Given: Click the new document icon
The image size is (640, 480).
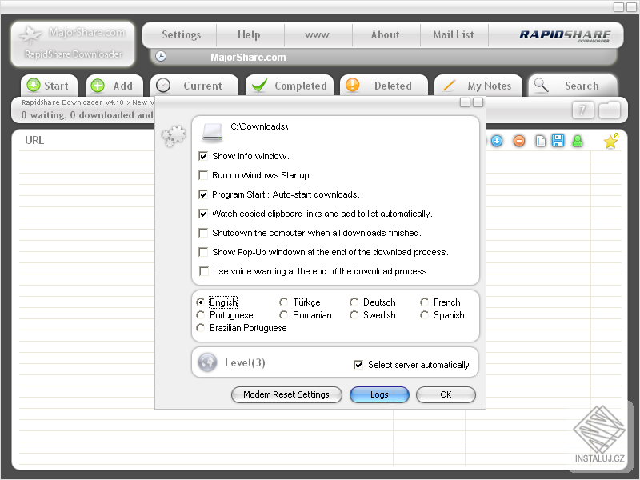Looking at the screenshot, I should click(539, 141).
